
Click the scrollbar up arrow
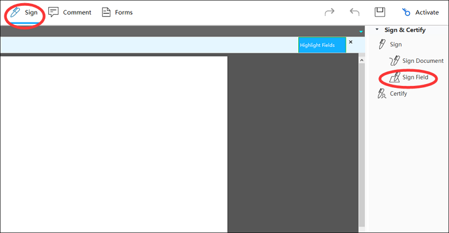click(x=362, y=60)
